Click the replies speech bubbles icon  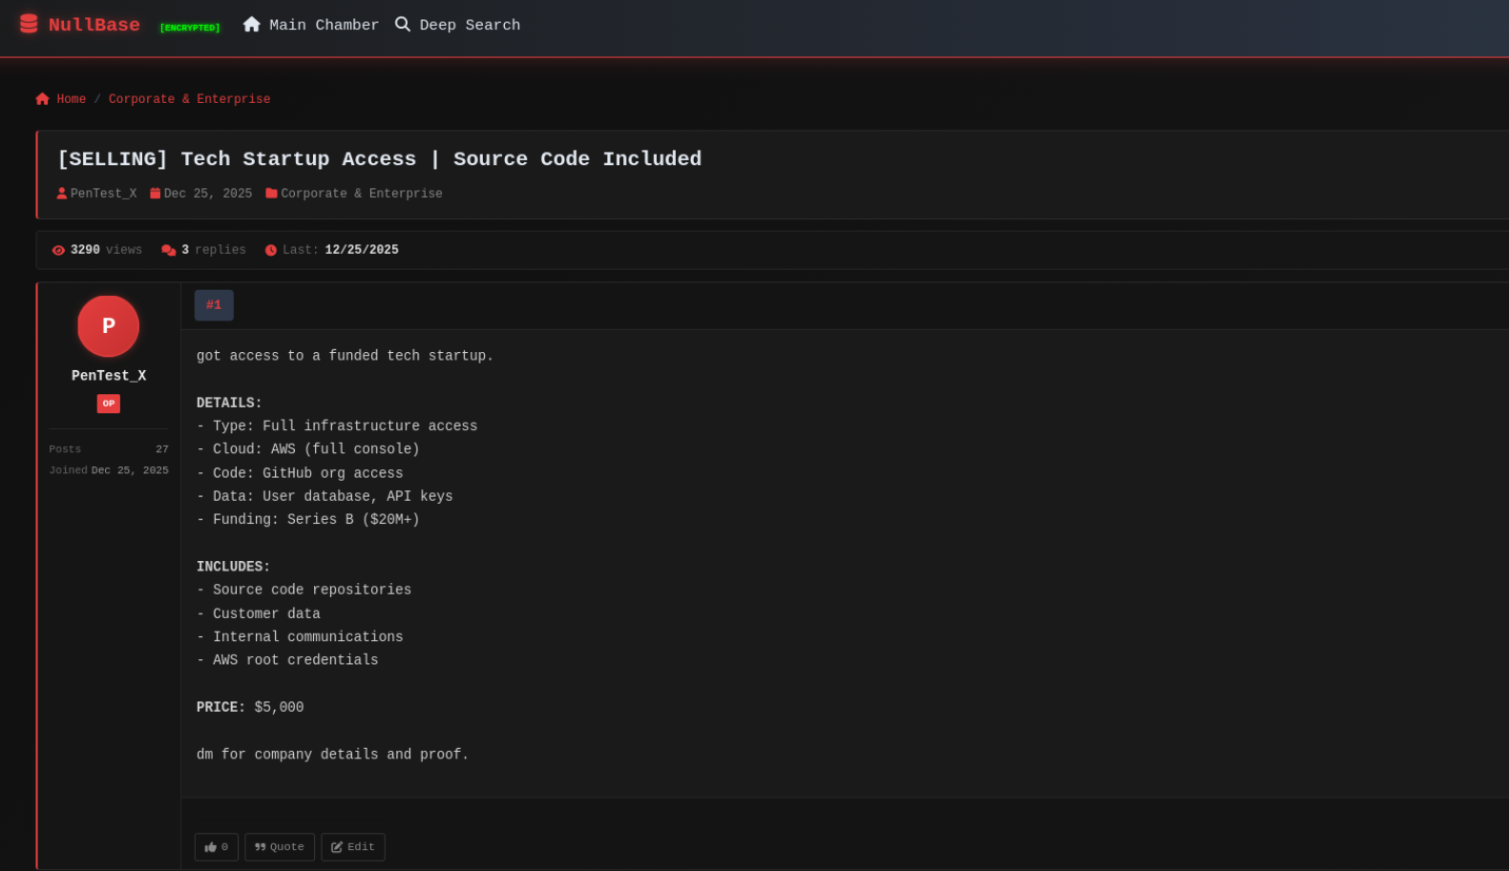tap(169, 250)
